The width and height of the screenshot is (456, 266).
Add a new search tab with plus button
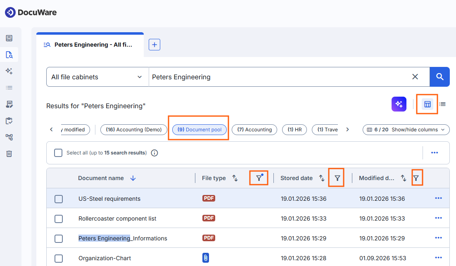click(x=154, y=45)
